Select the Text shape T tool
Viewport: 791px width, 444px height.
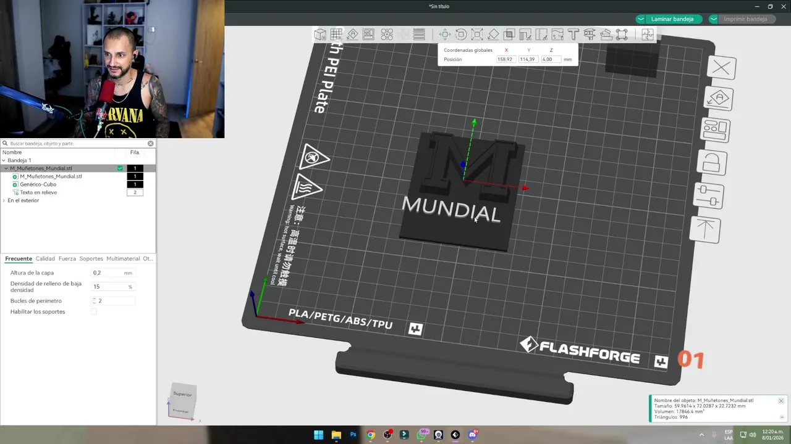[x=573, y=35]
